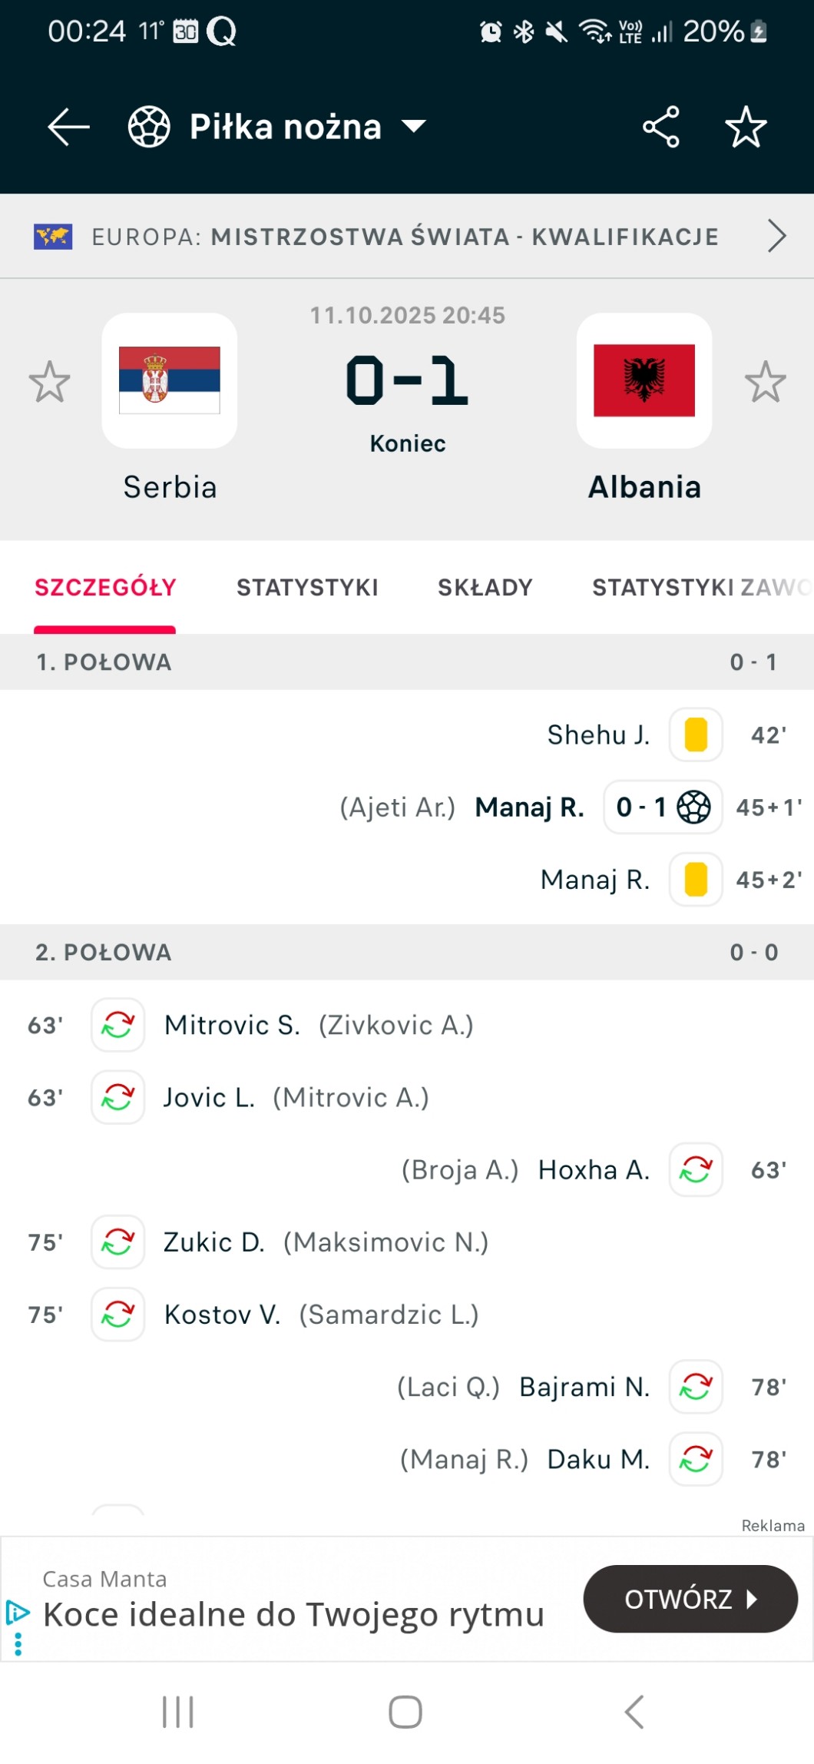Image resolution: width=814 pixels, height=1764 pixels.
Task: Share this match via share icon
Action: (x=661, y=127)
